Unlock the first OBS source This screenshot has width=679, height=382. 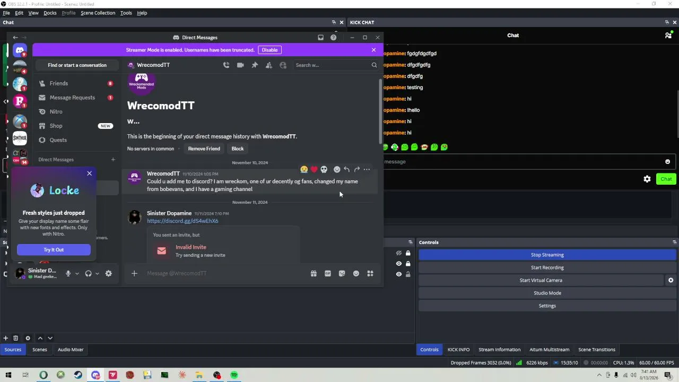coord(408,253)
